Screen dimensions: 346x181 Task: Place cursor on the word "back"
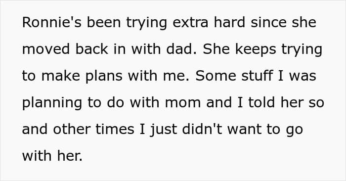[92, 49]
